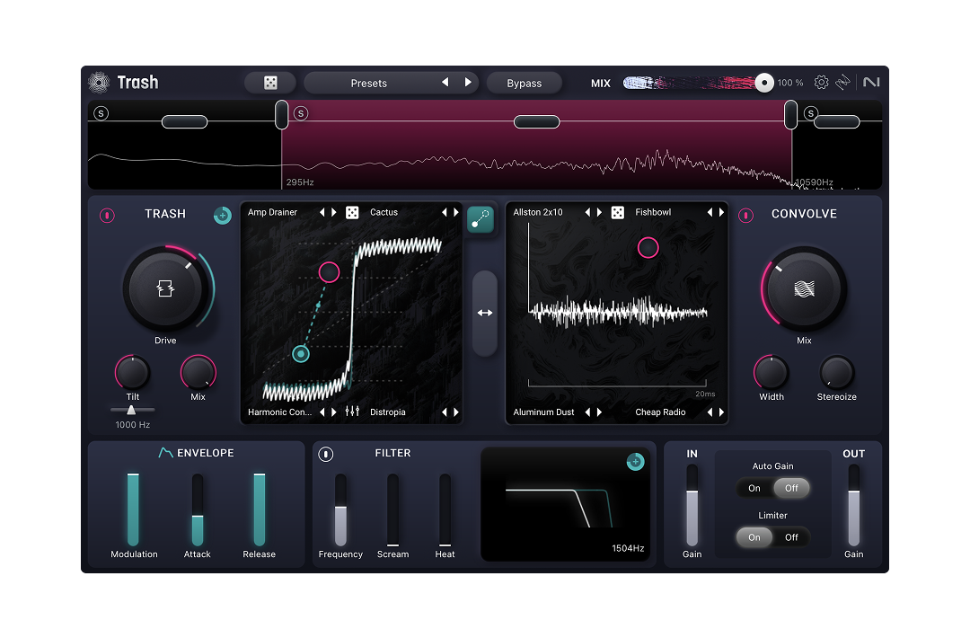
Task: Open the Cheap Radio impulse selector
Action: pyautogui.click(x=660, y=412)
